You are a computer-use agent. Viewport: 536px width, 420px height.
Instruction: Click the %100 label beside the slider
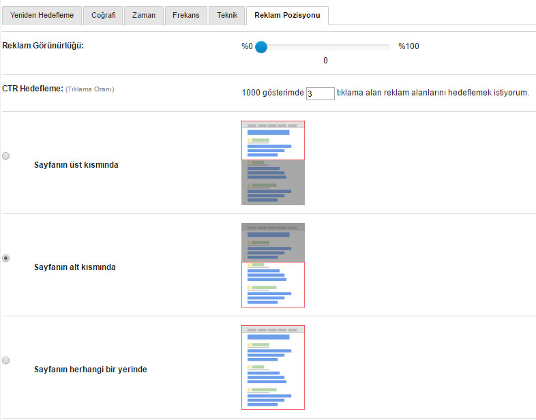(408, 47)
